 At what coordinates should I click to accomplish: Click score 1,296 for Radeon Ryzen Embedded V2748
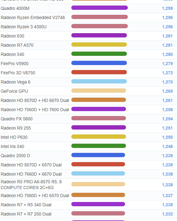tap(167, 17)
